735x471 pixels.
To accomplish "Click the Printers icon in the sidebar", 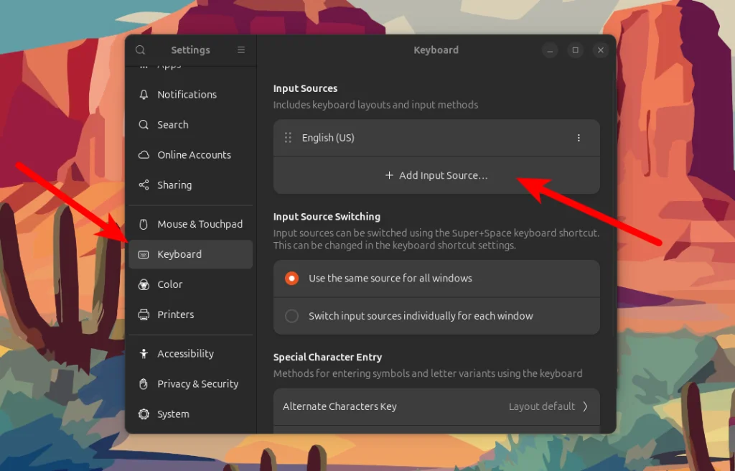I will point(145,314).
